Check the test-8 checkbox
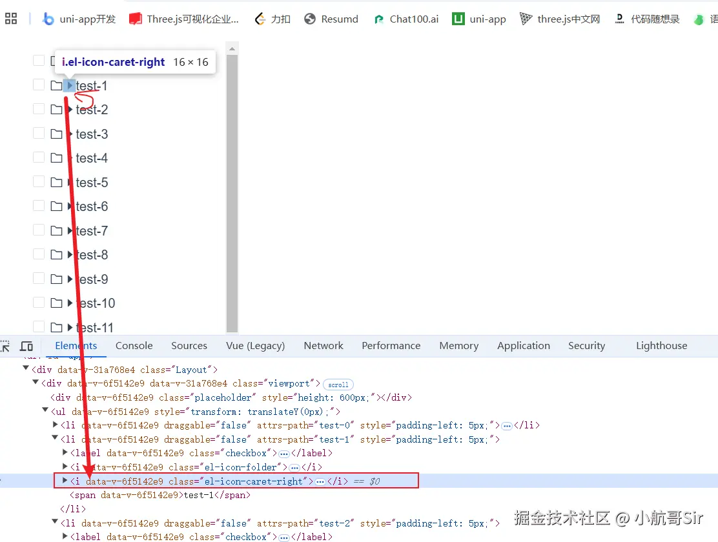Image resolution: width=718 pixels, height=542 pixels. point(39,254)
